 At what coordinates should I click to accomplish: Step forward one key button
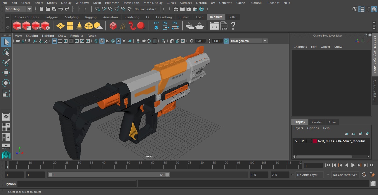click(x=359, y=165)
